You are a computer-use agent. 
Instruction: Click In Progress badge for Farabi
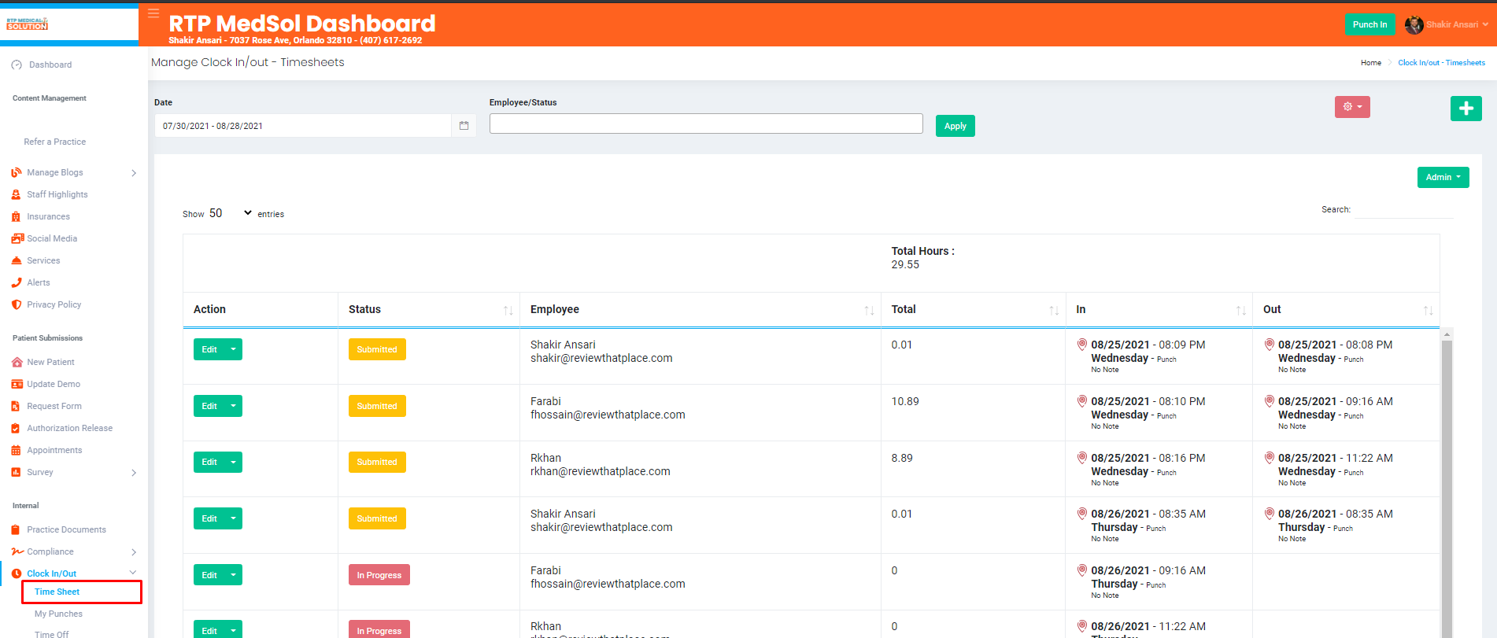click(x=379, y=575)
